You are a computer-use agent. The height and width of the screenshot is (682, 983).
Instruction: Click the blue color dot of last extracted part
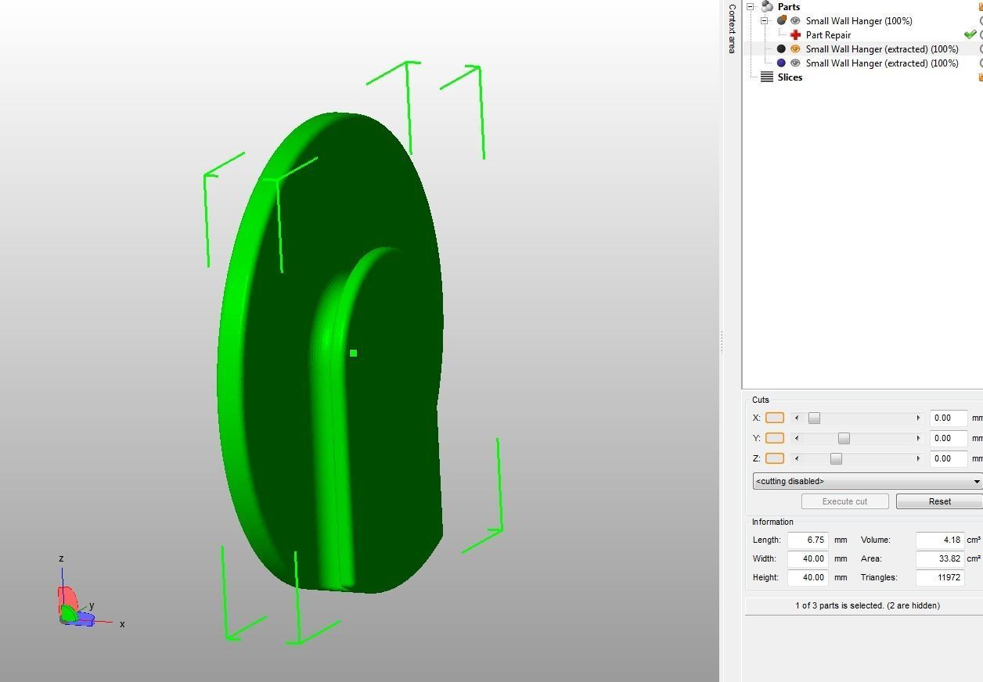(781, 63)
